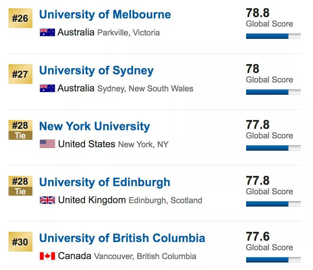Open University of Edinburgh link

click(x=104, y=182)
